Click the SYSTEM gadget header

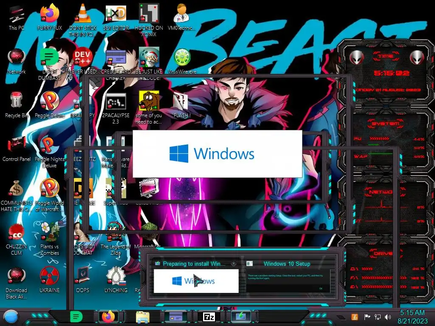[x=386, y=124]
